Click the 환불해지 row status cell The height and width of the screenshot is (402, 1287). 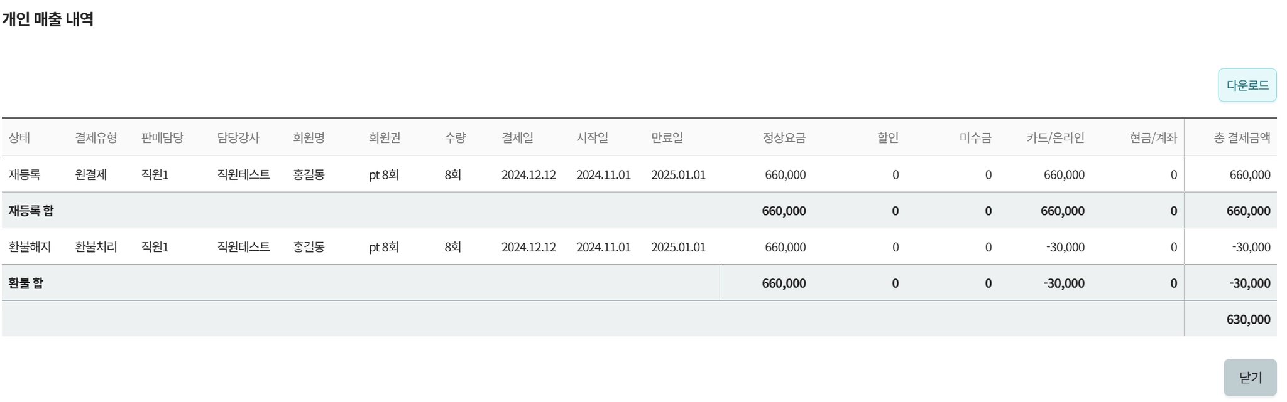[x=30, y=247]
